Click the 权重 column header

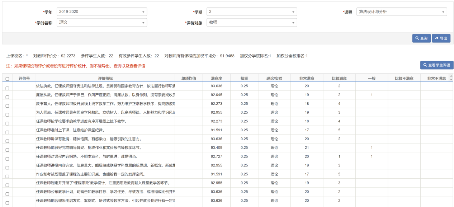tap(244, 78)
